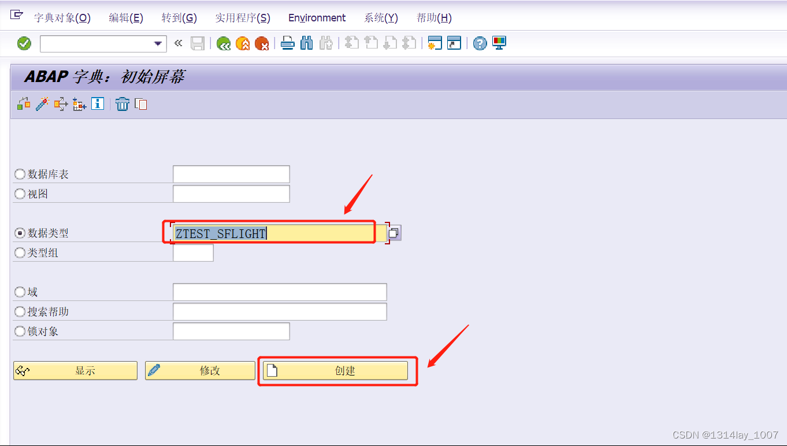This screenshot has height=446, width=787.
Task: Click the red Cancel icon
Action: (262, 43)
